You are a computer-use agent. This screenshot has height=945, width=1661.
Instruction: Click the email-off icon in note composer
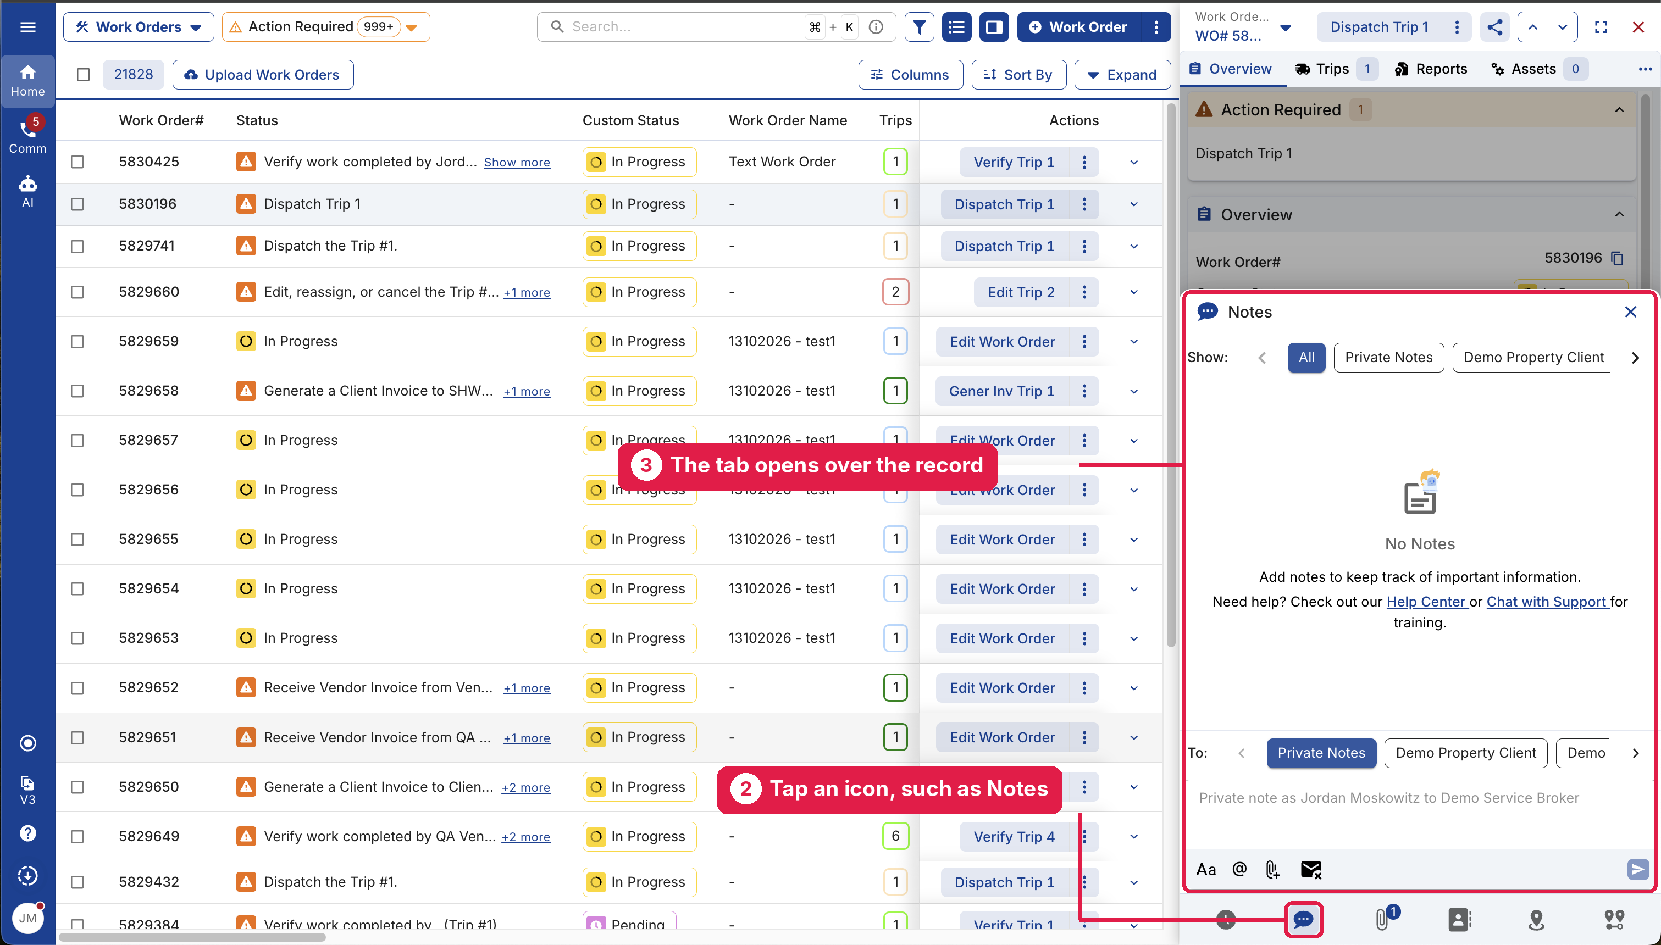(x=1310, y=869)
